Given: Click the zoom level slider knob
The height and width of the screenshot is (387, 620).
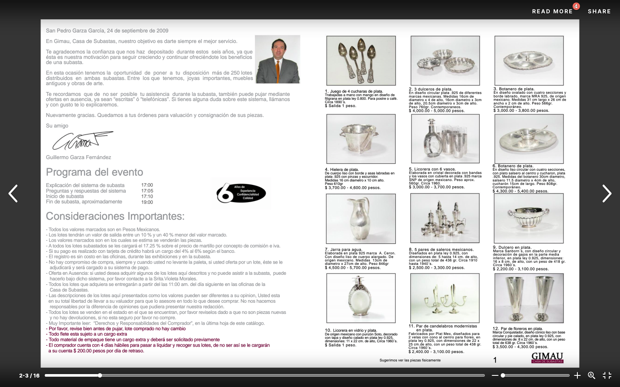Looking at the screenshot, I should pyautogui.click(x=503, y=375).
